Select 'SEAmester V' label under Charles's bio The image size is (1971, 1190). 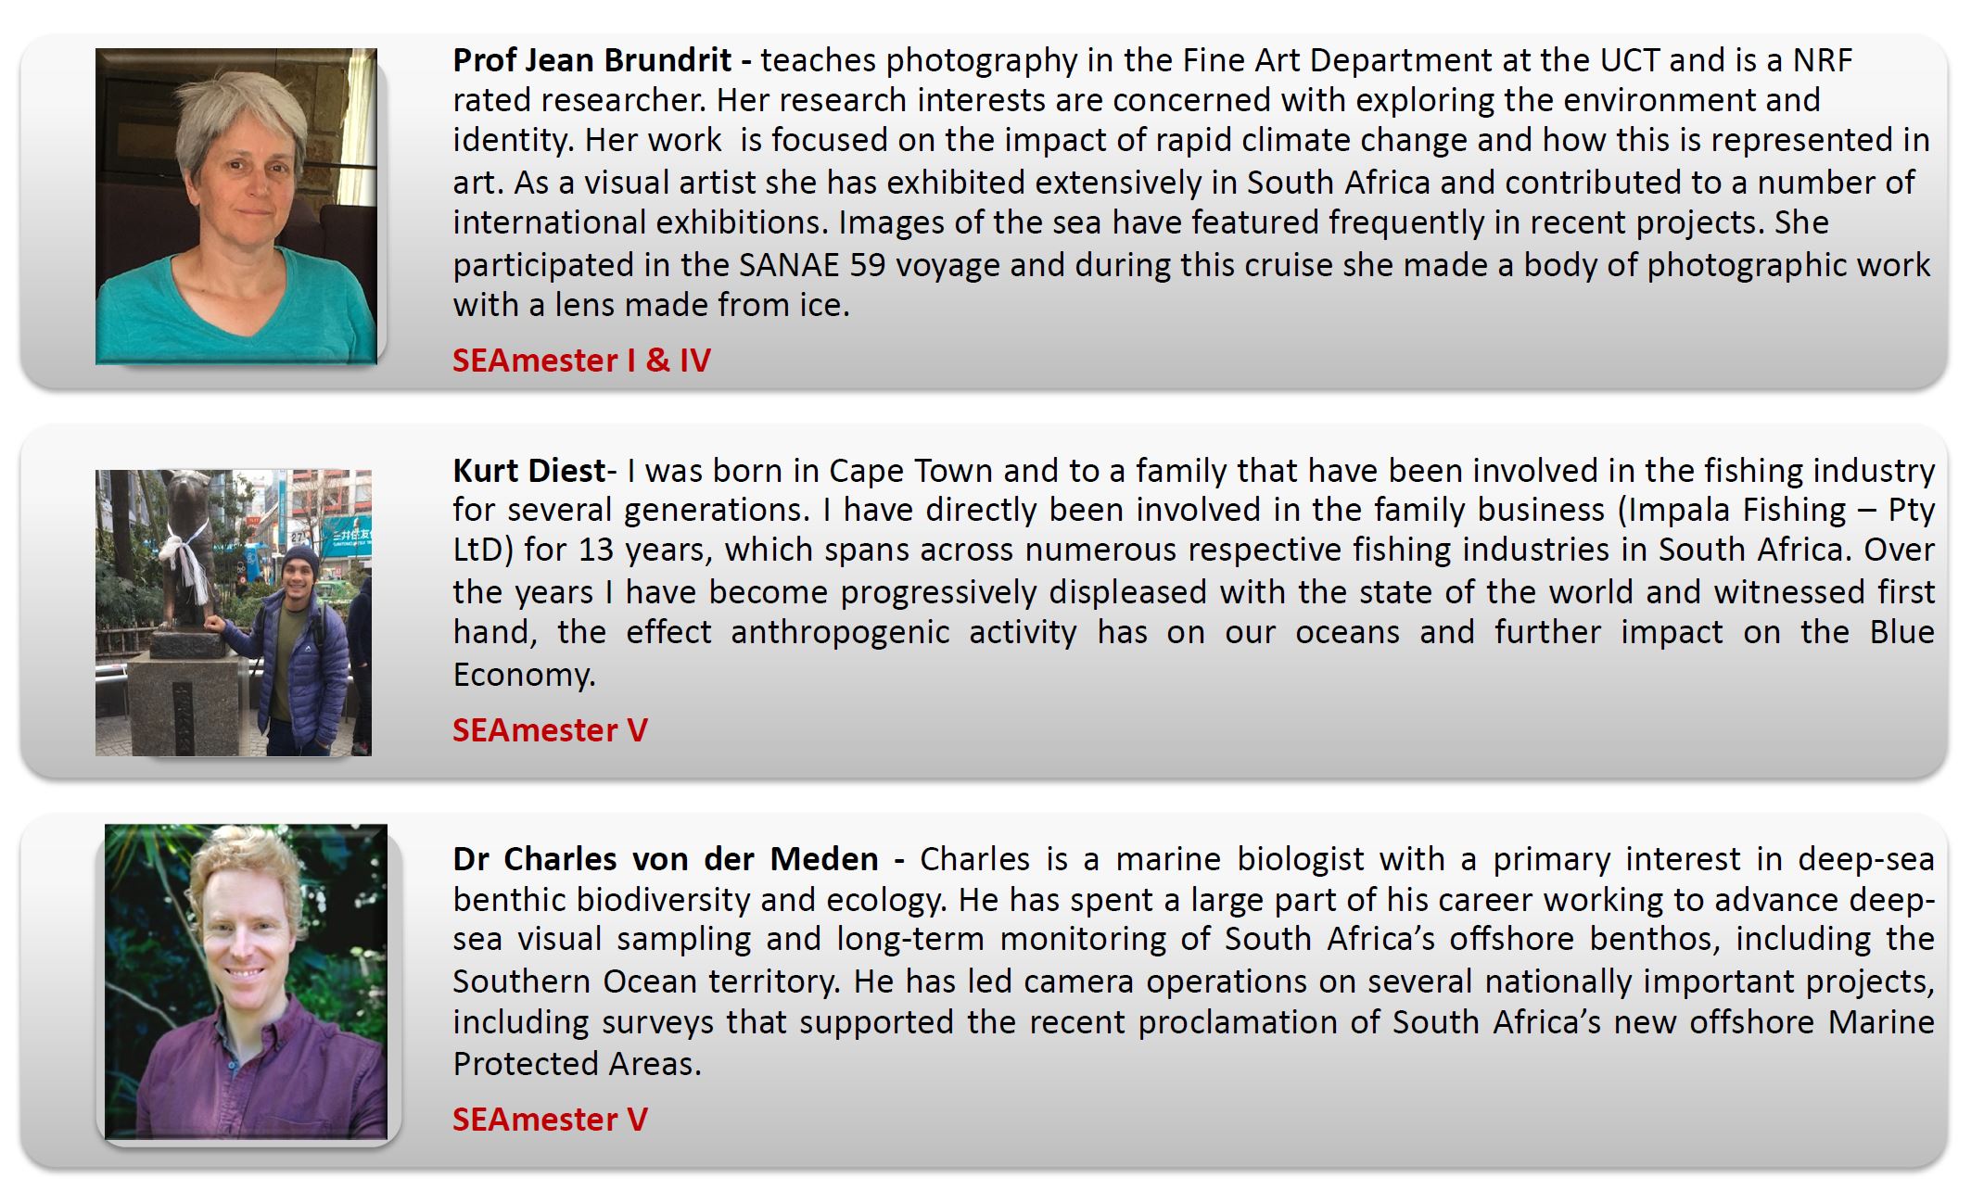tap(550, 1119)
